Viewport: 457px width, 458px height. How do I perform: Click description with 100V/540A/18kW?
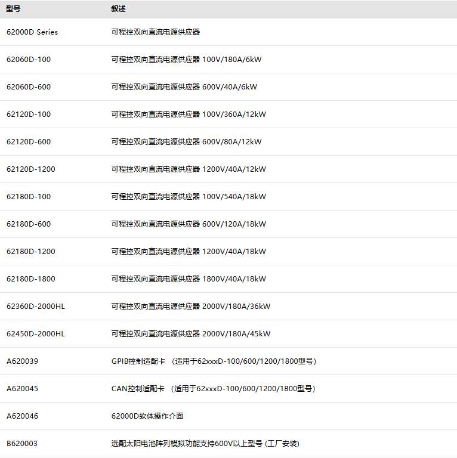(x=189, y=197)
